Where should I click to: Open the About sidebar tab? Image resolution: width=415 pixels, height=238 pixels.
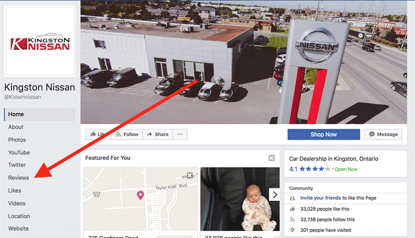(x=16, y=127)
